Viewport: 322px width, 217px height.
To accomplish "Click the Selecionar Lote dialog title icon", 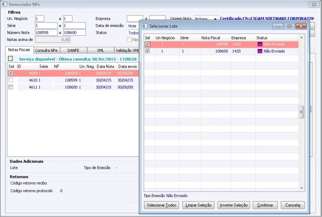I will coord(145,26).
